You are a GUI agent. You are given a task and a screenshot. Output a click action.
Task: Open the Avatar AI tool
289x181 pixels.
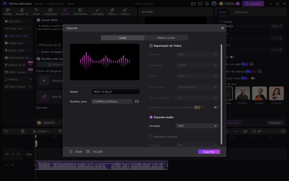[x=22, y=12]
